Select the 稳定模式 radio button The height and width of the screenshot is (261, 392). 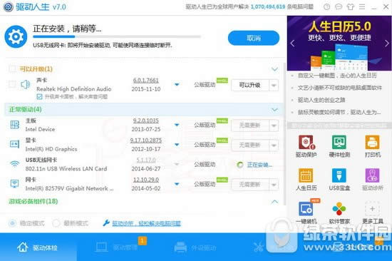point(12,223)
